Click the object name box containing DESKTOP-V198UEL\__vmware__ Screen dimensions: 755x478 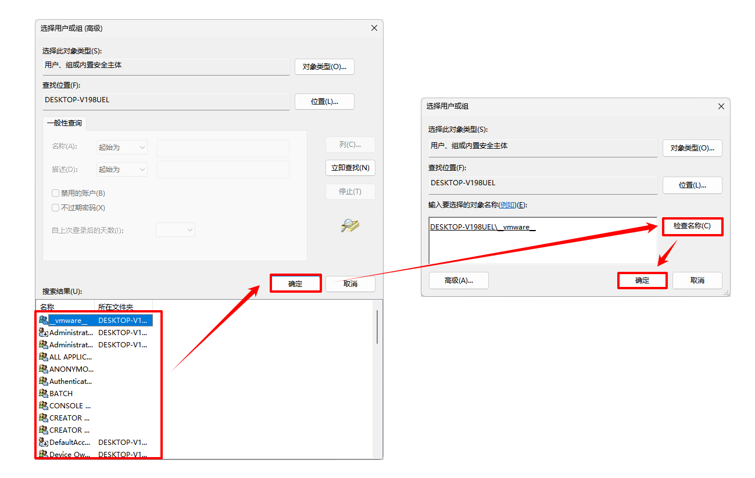tap(543, 241)
